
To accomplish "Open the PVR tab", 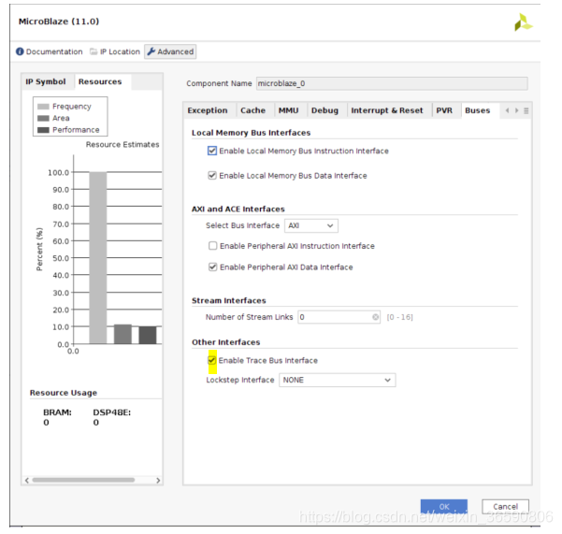I will tap(444, 110).
